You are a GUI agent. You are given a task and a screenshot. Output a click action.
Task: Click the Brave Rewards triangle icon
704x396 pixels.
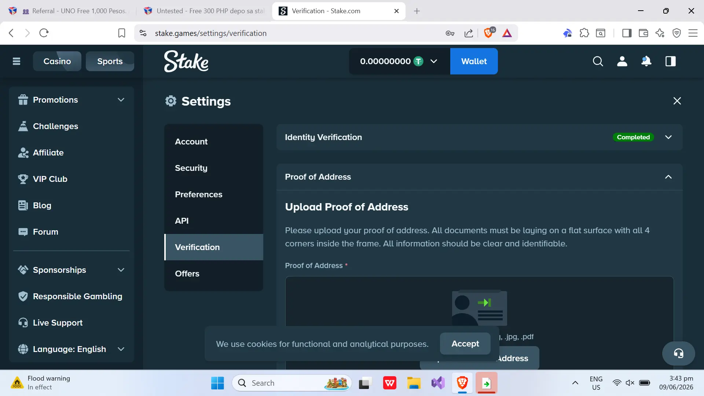507,33
